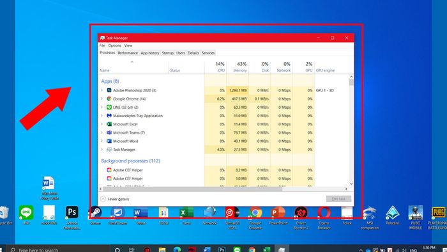Switch to the Performance tab
The width and height of the screenshot is (447, 252).
[128, 53]
